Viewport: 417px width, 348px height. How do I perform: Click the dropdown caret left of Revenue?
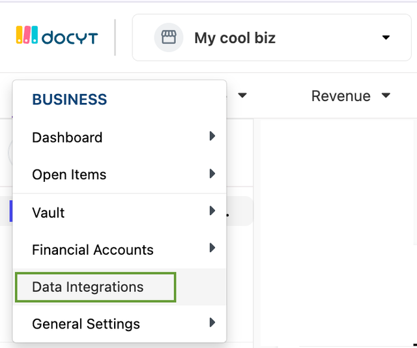pos(242,95)
